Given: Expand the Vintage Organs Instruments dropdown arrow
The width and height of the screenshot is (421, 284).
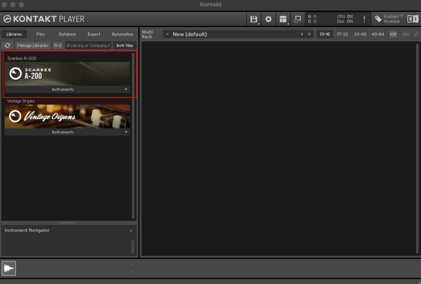Looking at the screenshot, I should [x=126, y=132].
